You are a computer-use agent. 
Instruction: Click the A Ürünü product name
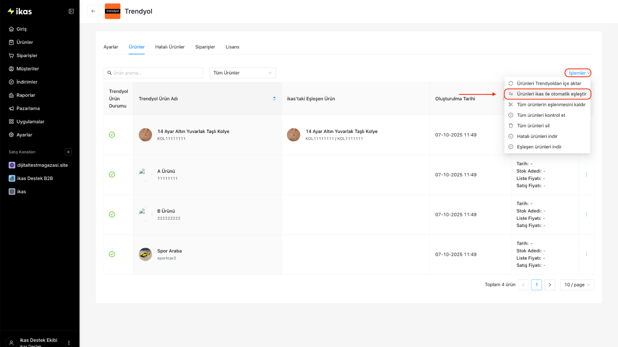point(166,171)
